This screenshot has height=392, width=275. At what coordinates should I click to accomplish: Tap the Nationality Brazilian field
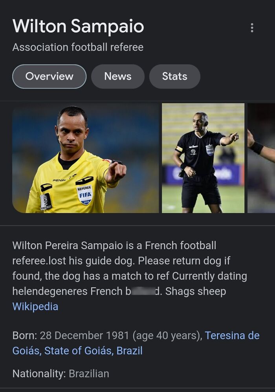tap(61, 374)
